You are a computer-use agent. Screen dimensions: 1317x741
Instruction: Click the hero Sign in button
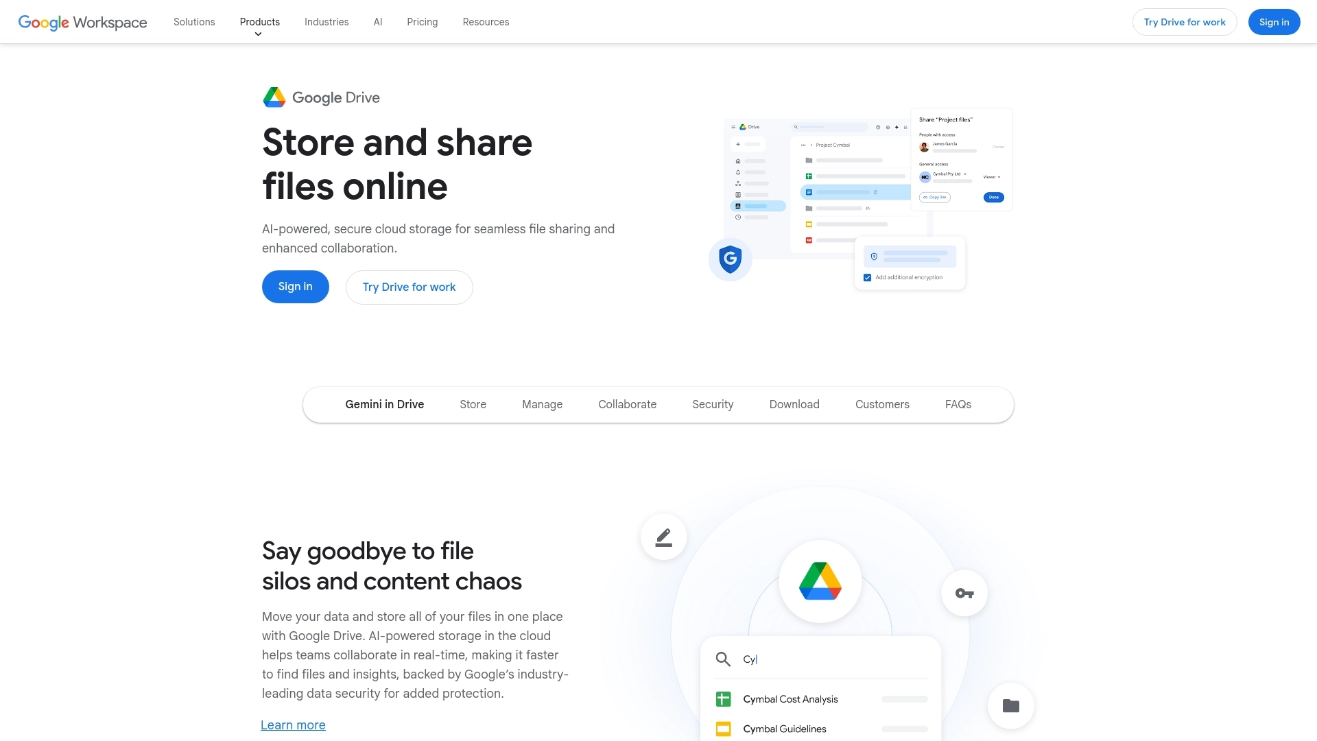click(296, 287)
